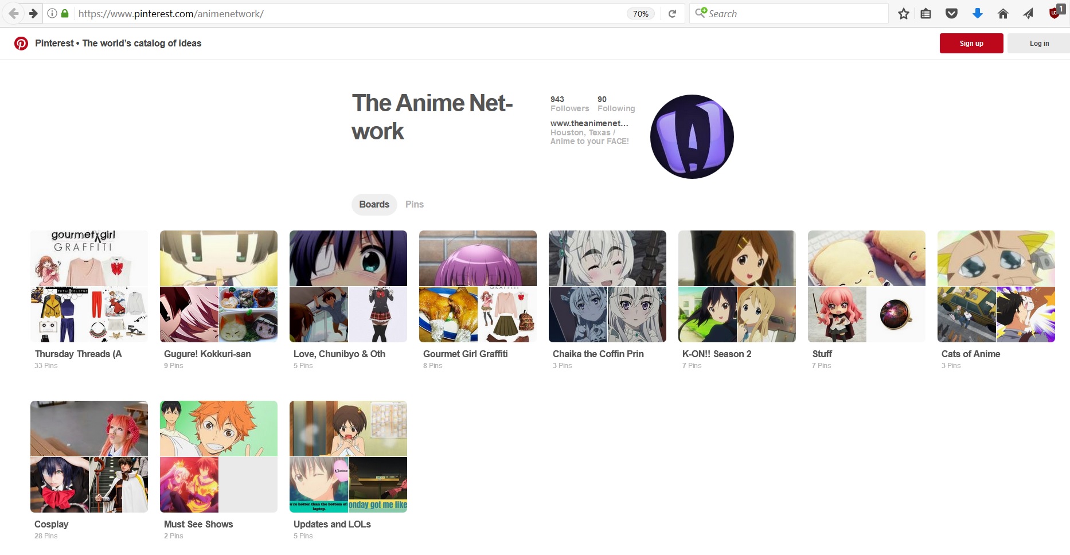Image resolution: width=1070 pixels, height=555 pixels.
Task: Click the green secure padlock icon
Action: (x=65, y=13)
